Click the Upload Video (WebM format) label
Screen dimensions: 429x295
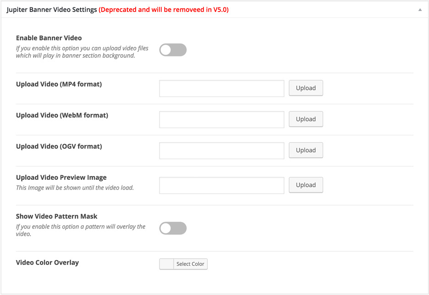[62, 115]
